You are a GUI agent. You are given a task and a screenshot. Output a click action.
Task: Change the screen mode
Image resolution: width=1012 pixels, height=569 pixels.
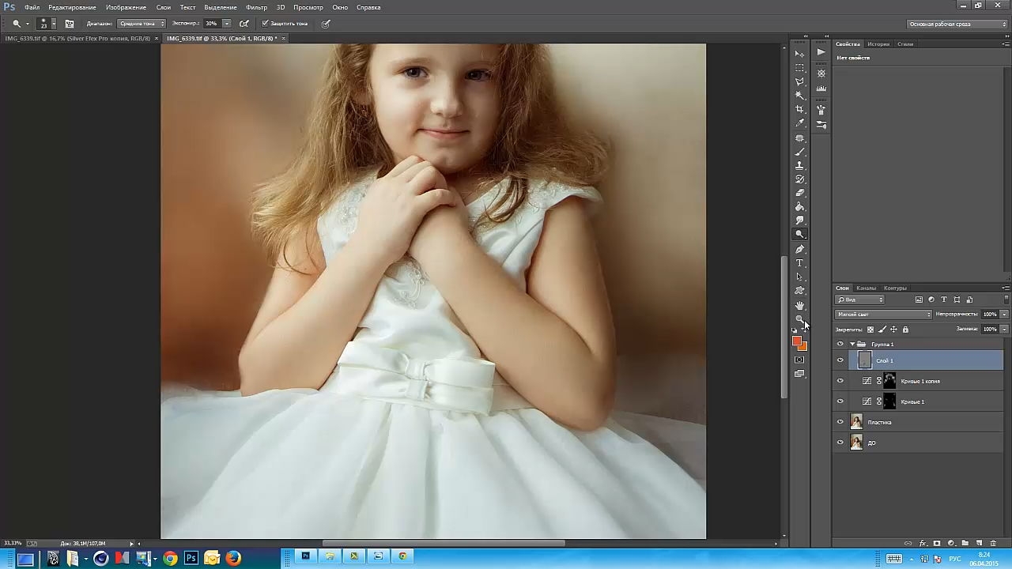(800, 374)
